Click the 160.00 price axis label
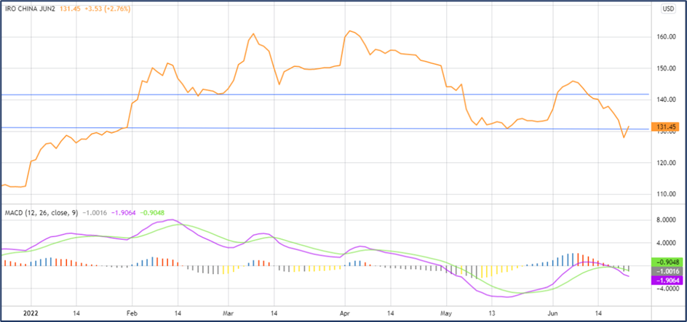This screenshot has height=322, width=687. 665,37
